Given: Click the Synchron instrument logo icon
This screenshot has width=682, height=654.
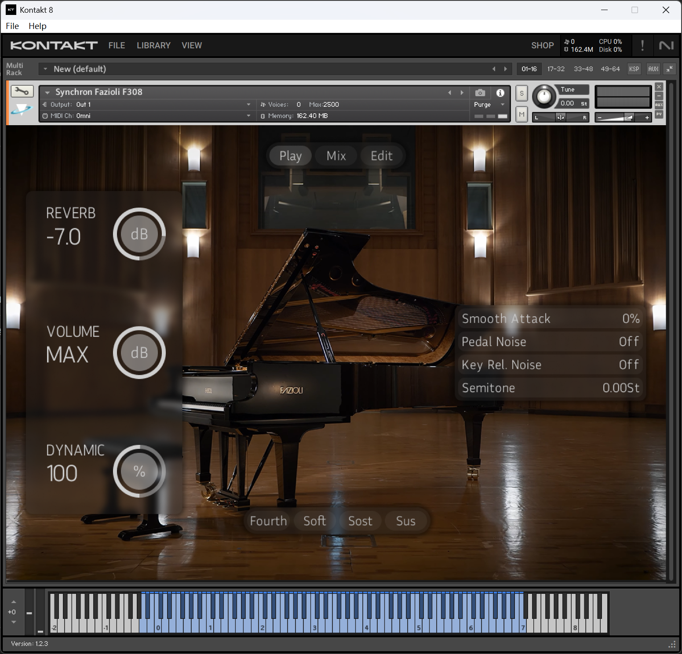Looking at the screenshot, I should (x=22, y=110).
